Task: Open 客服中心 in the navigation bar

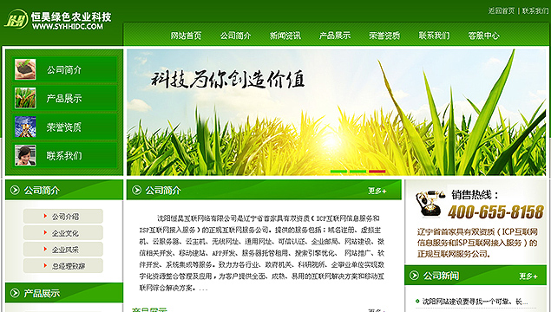Action: (x=483, y=36)
